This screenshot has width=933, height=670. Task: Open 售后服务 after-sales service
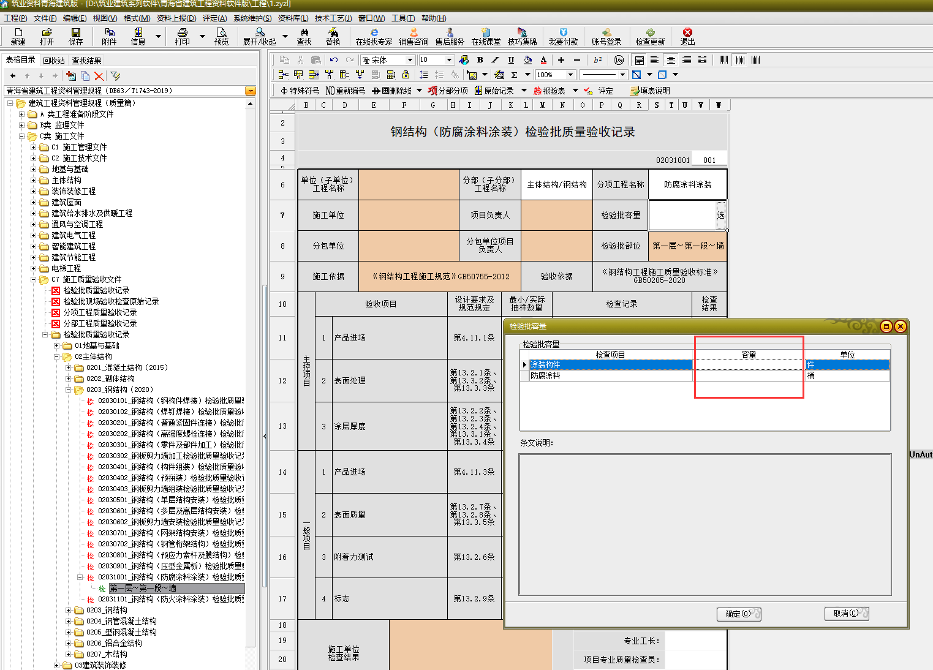coord(450,37)
